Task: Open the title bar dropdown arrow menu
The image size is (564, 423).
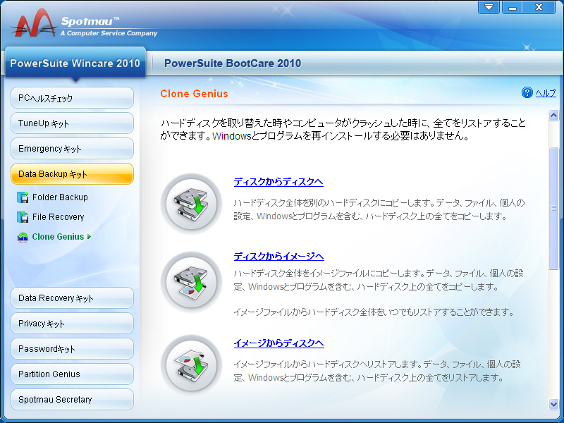Action: click(x=489, y=7)
